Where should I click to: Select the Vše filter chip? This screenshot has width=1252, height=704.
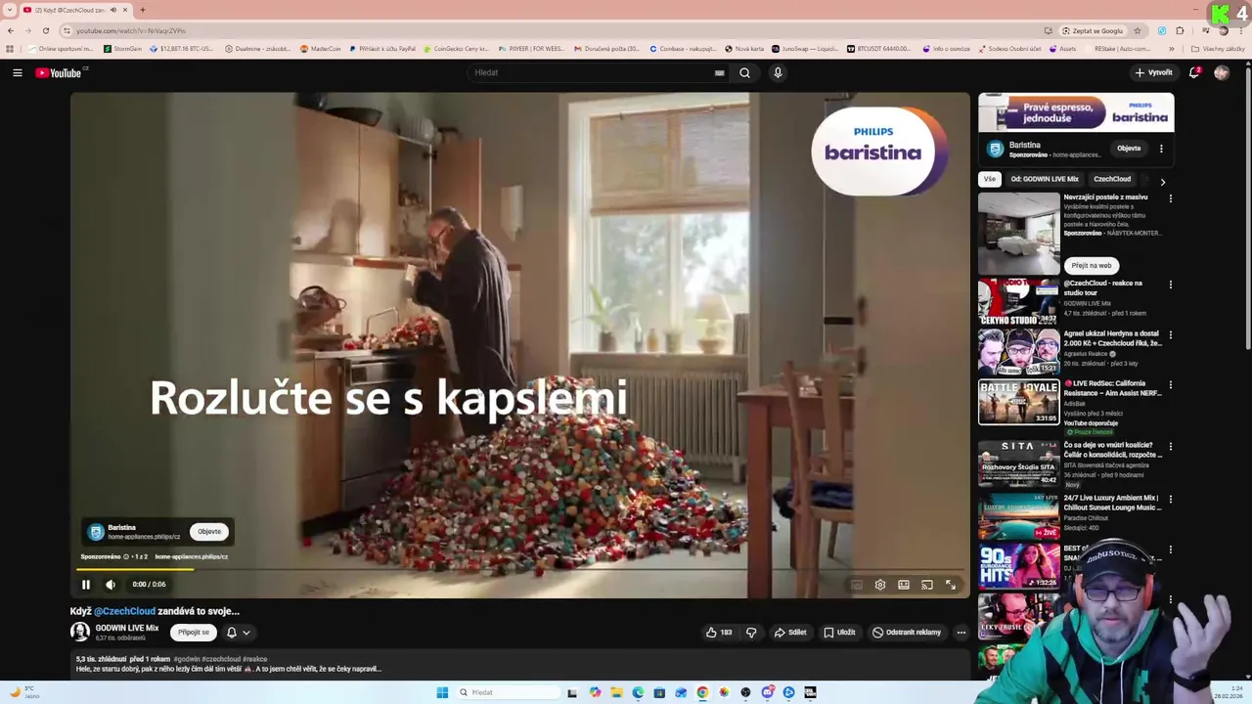990,179
